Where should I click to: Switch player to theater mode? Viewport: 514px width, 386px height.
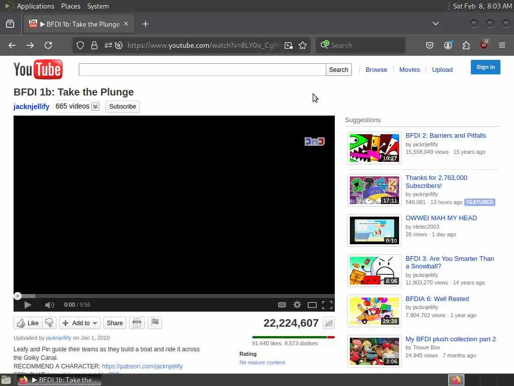(x=312, y=305)
